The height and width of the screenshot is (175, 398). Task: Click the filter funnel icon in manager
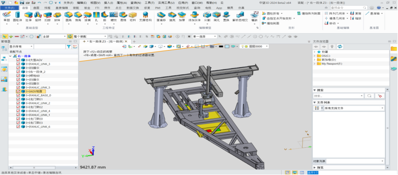pos(69,47)
